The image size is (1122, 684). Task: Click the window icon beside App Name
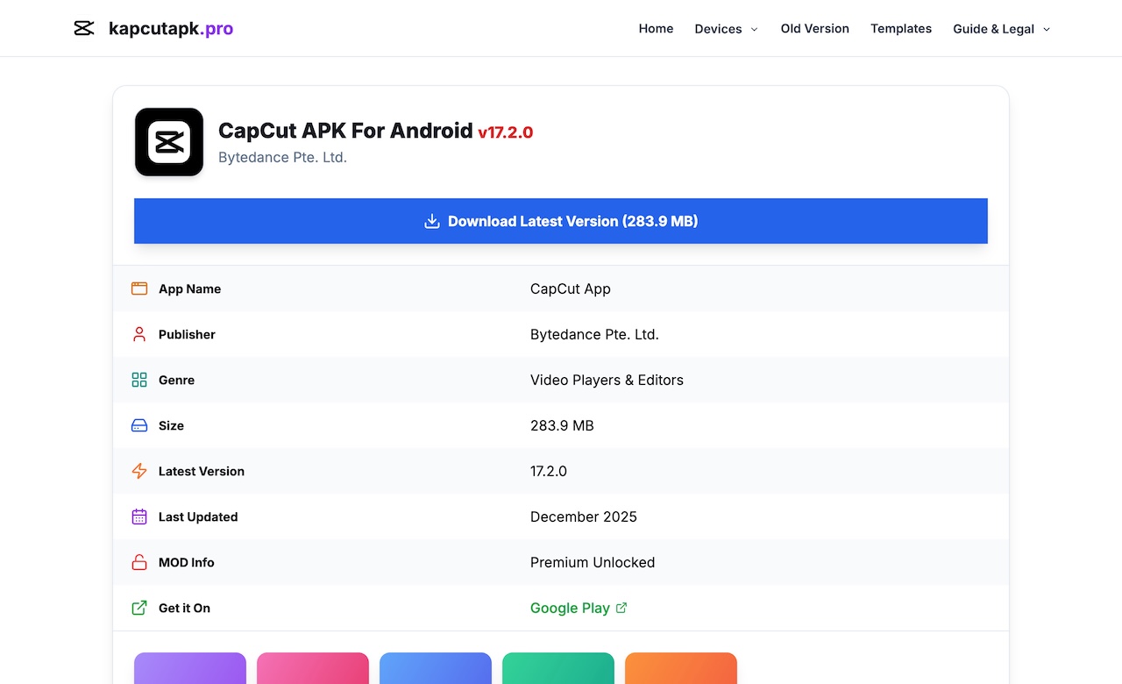(139, 289)
